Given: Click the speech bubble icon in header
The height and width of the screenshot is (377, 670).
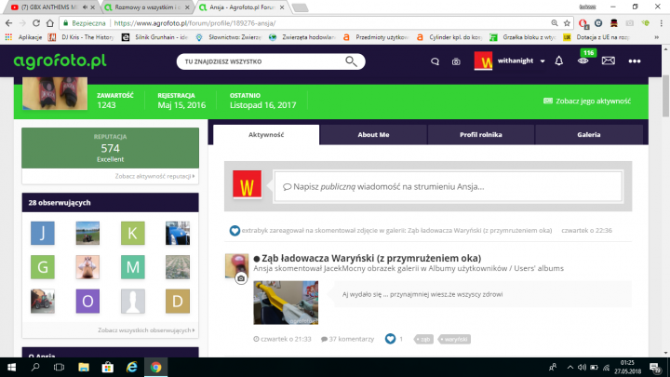Looking at the screenshot, I should [x=435, y=61].
